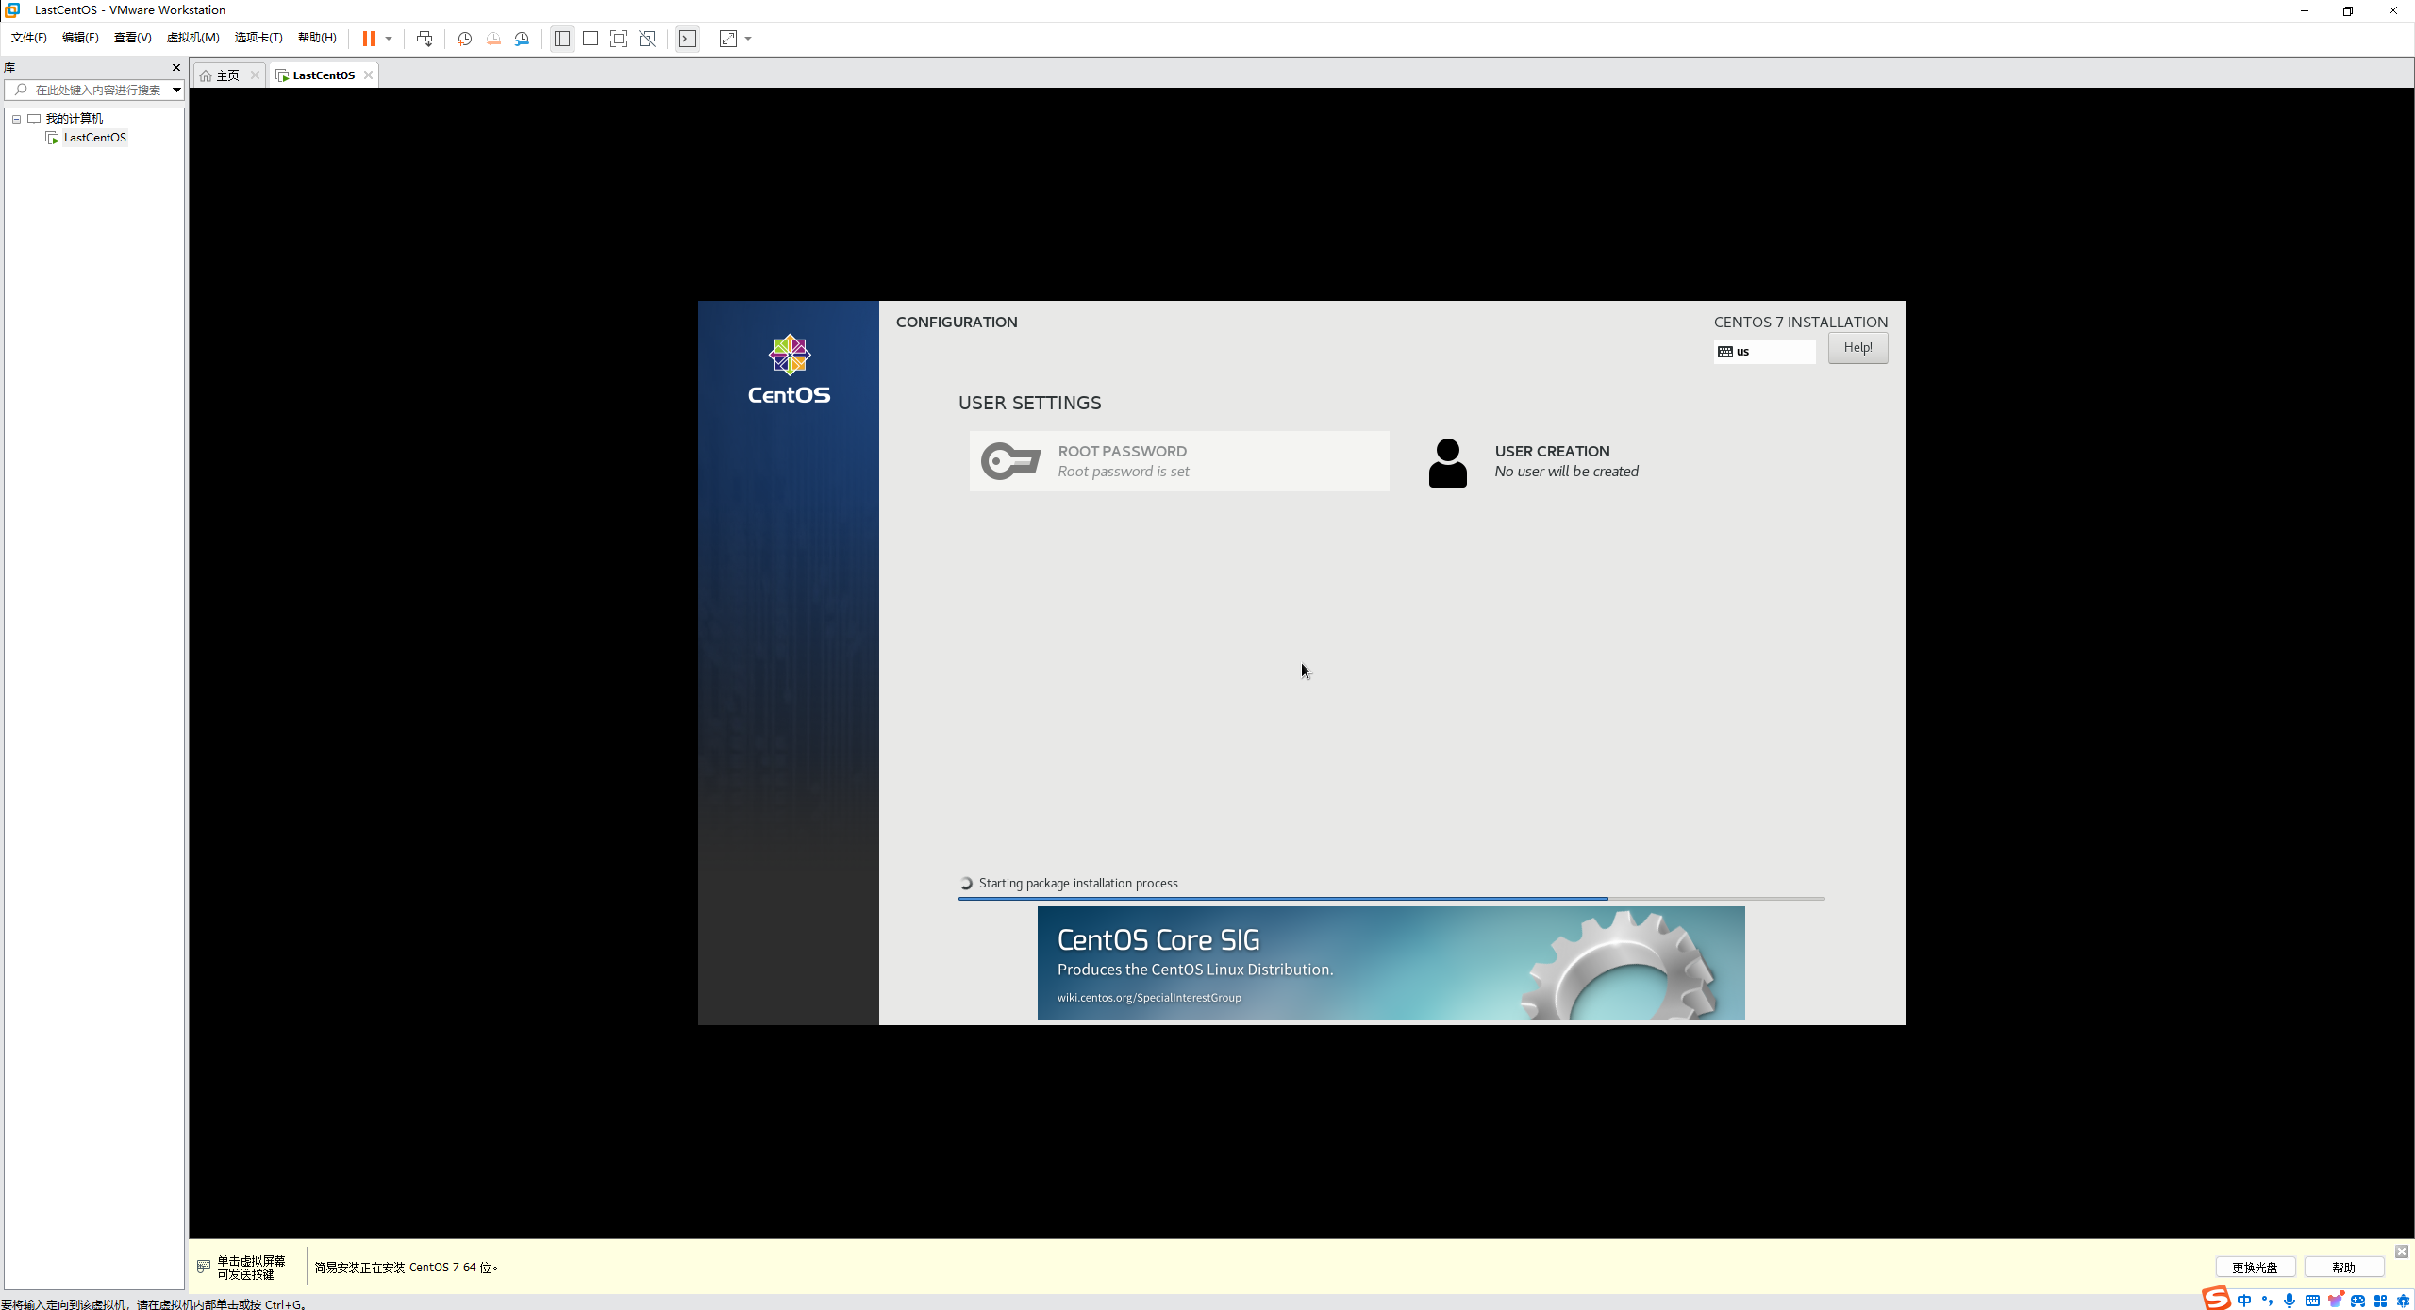This screenshot has width=2415, height=1310.
Task: Collapse the 我的计算机 tree node
Action: [16, 119]
